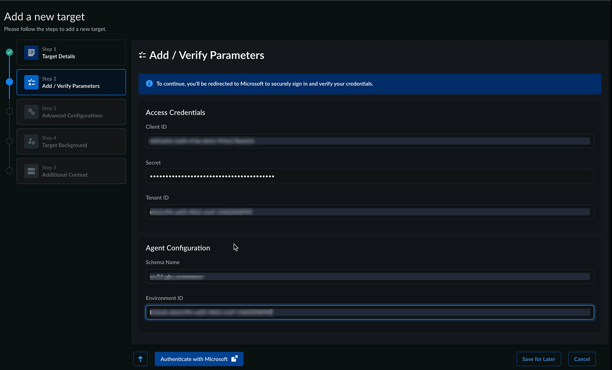Click the external link icon on Authenticate button
The height and width of the screenshot is (370, 612).
coord(234,359)
